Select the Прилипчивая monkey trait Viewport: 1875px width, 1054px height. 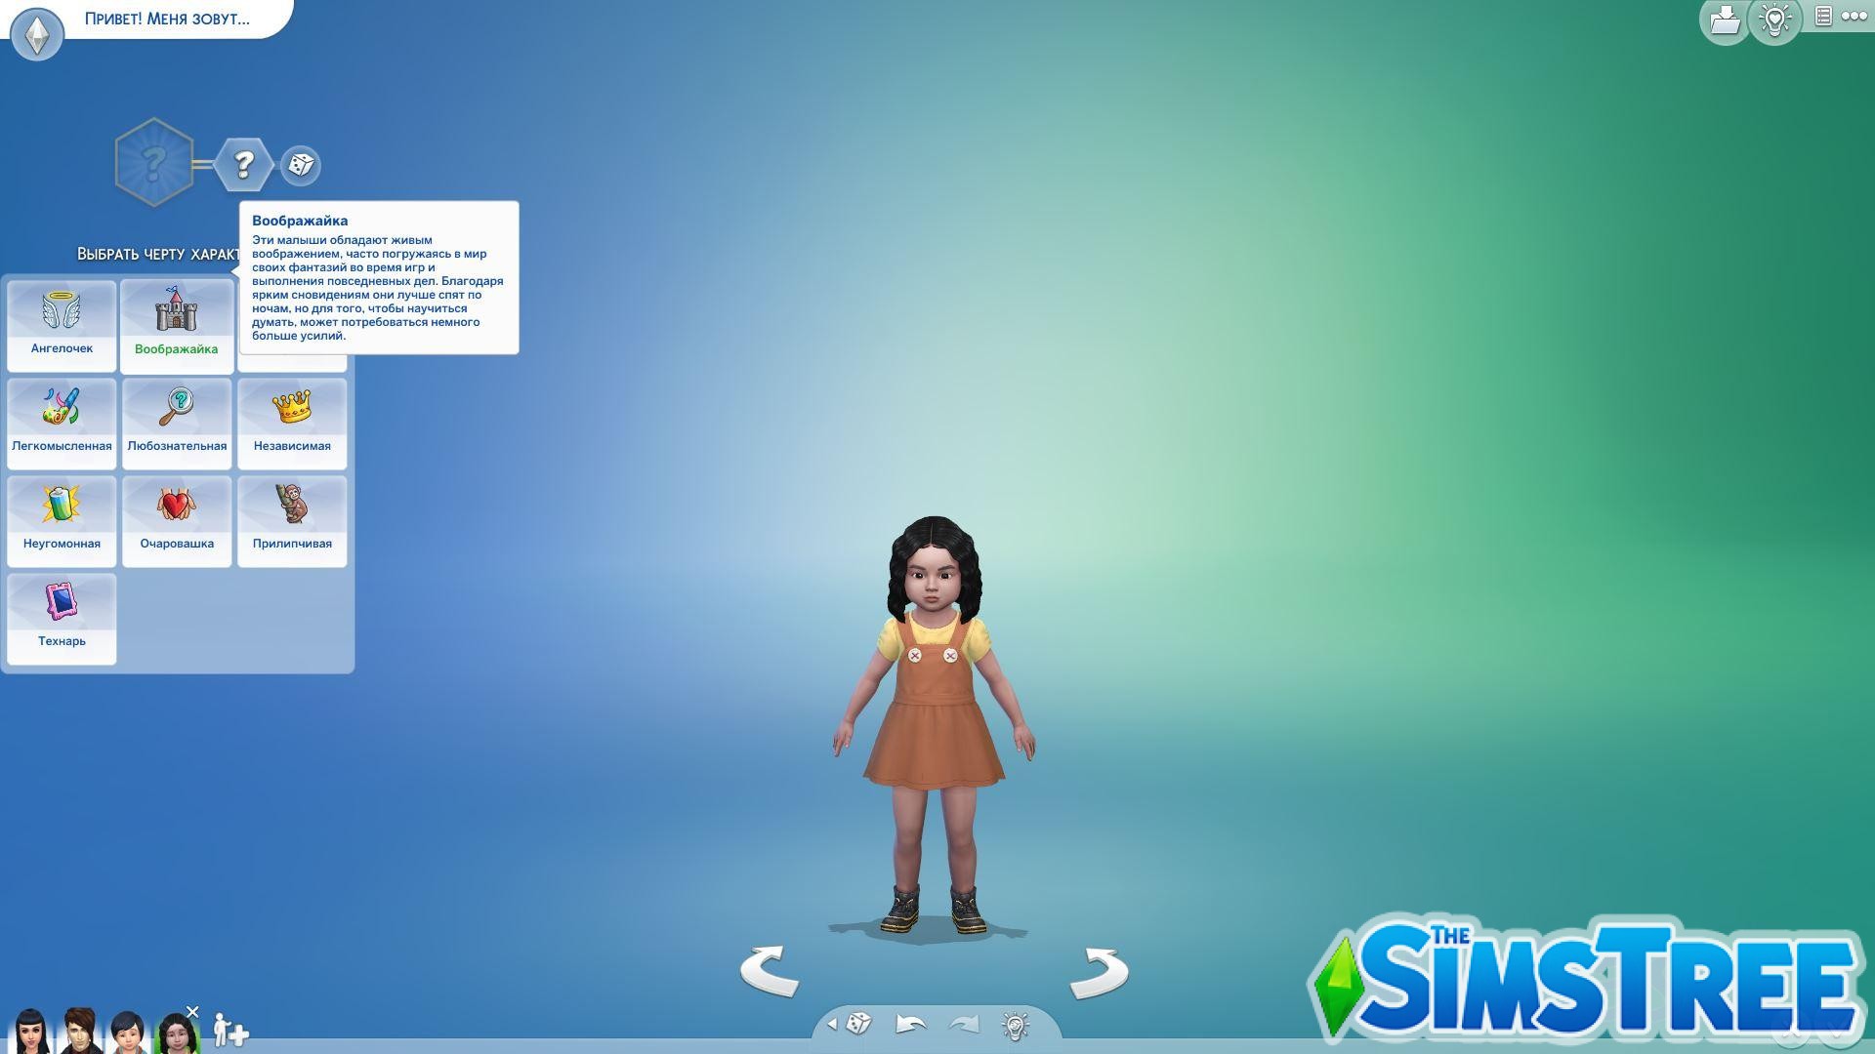click(x=292, y=507)
